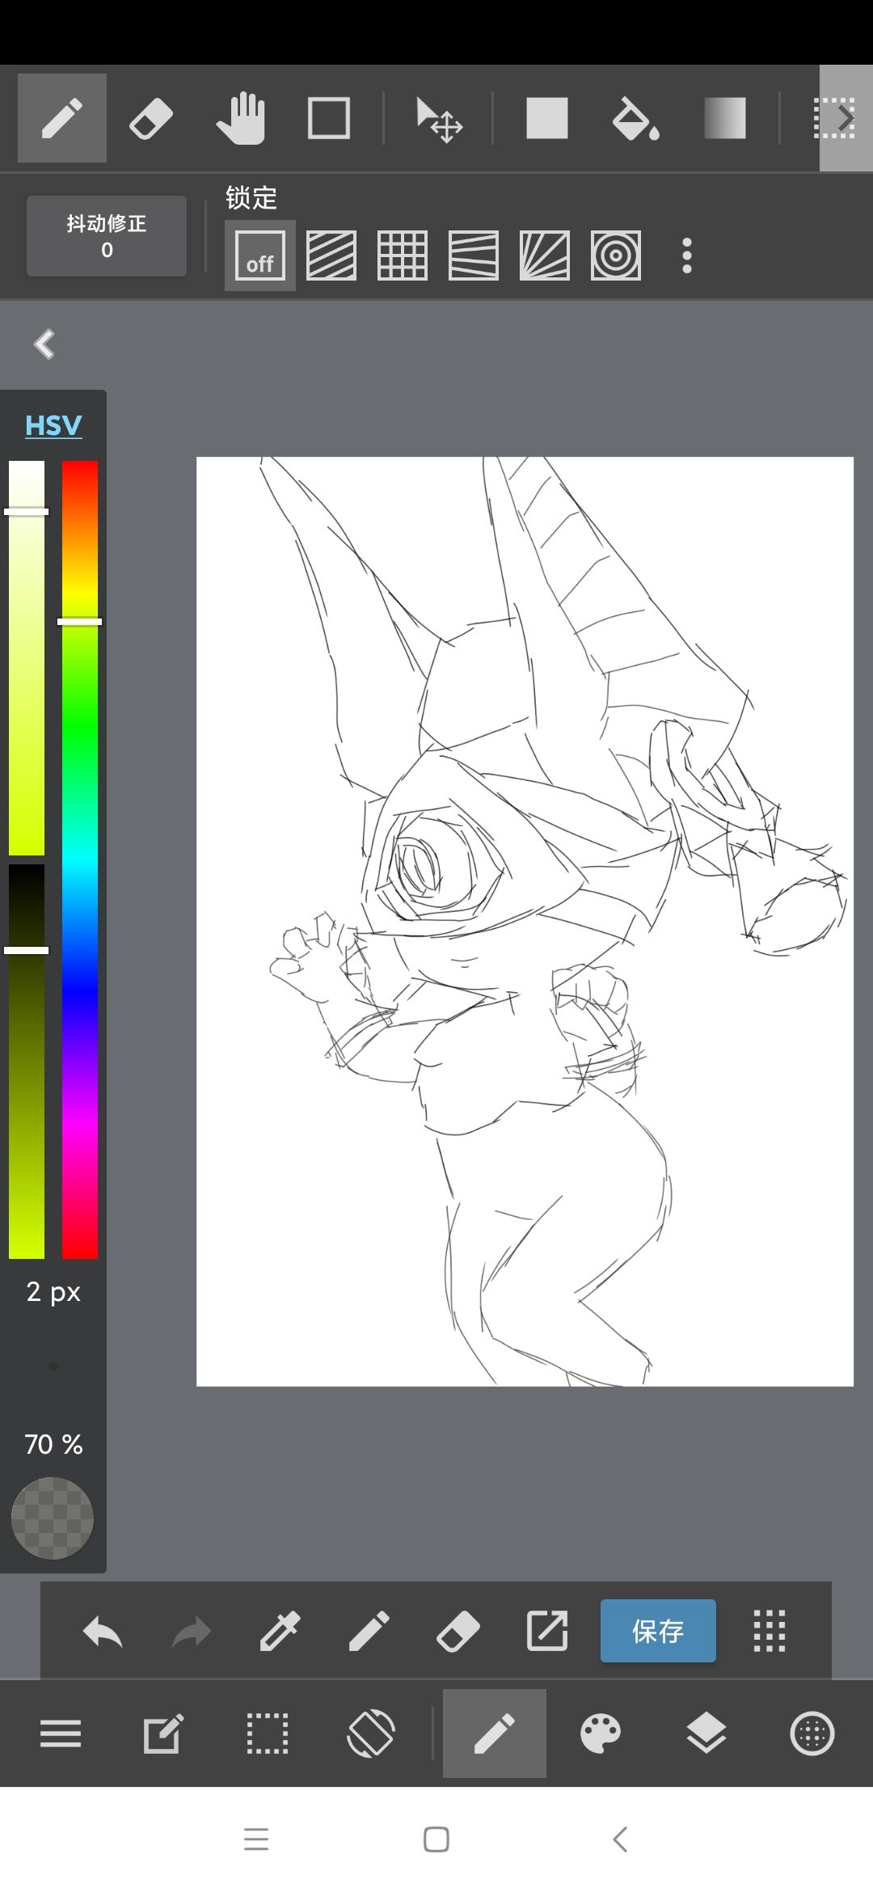Select the hand pan tool
This screenshot has height=1892, width=873.
coord(240,119)
